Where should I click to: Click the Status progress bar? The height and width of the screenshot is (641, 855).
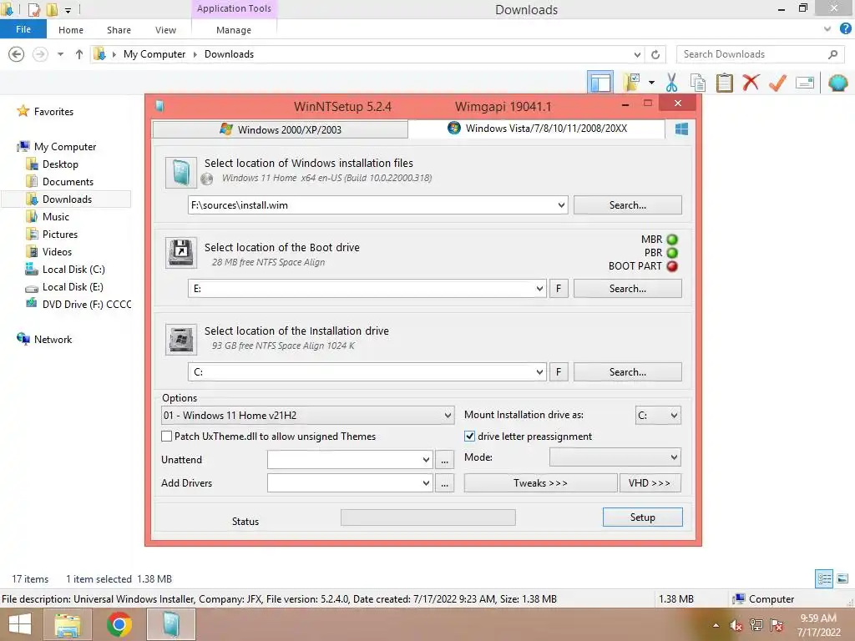point(428,517)
